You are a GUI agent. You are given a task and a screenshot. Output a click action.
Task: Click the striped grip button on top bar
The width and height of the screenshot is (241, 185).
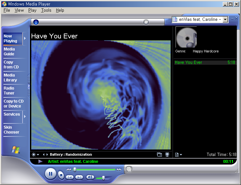[x=146, y=22]
